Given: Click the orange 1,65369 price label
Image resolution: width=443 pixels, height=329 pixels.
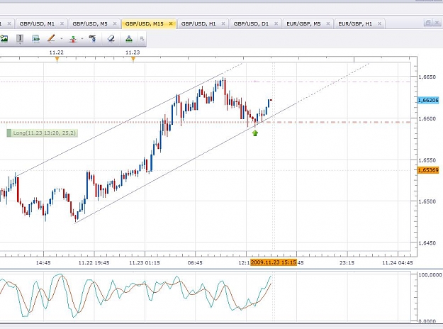Looking at the screenshot, I should 428,170.
